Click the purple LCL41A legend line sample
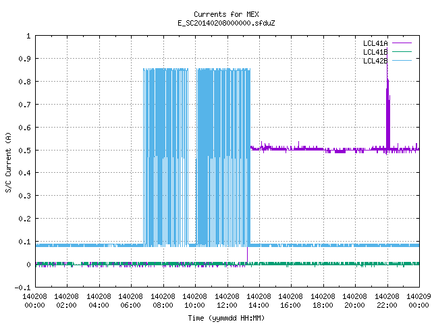432x324 pixels. point(402,43)
